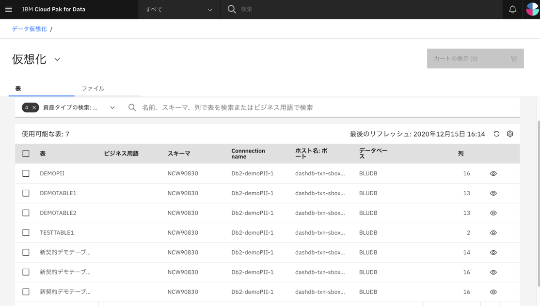Screen dimensions: 540x306
Task: Open table display settings via the gear icon
Action: pos(510,134)
